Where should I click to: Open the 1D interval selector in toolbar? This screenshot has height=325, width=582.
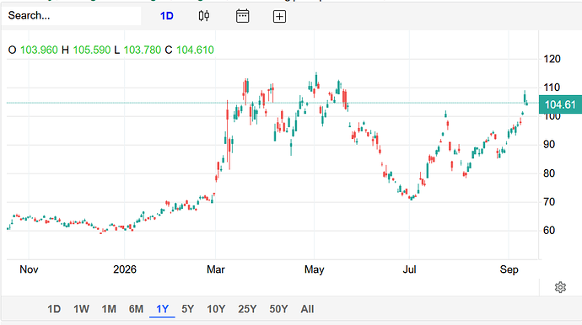[167, 16]
